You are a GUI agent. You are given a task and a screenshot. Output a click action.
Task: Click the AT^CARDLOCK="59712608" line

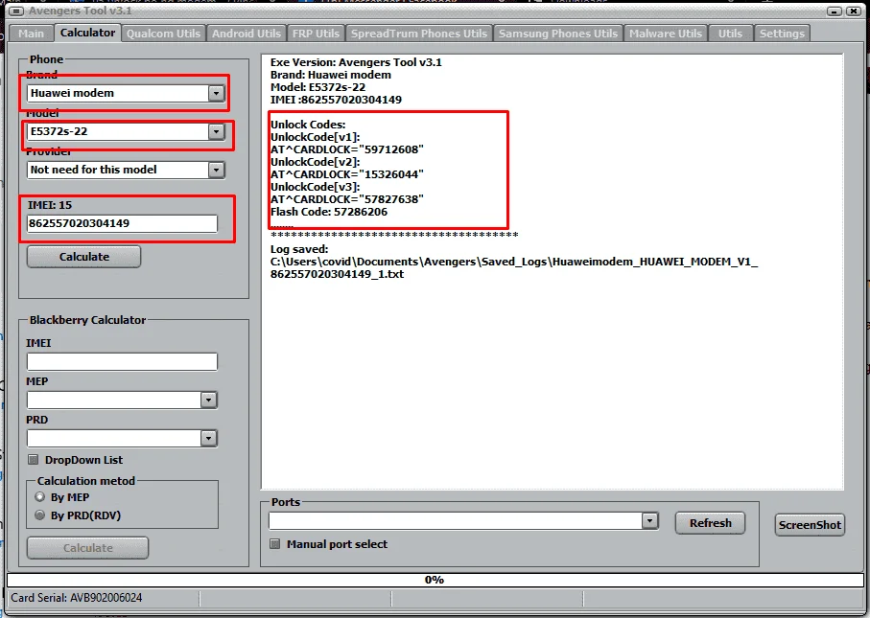coord(347,149)
